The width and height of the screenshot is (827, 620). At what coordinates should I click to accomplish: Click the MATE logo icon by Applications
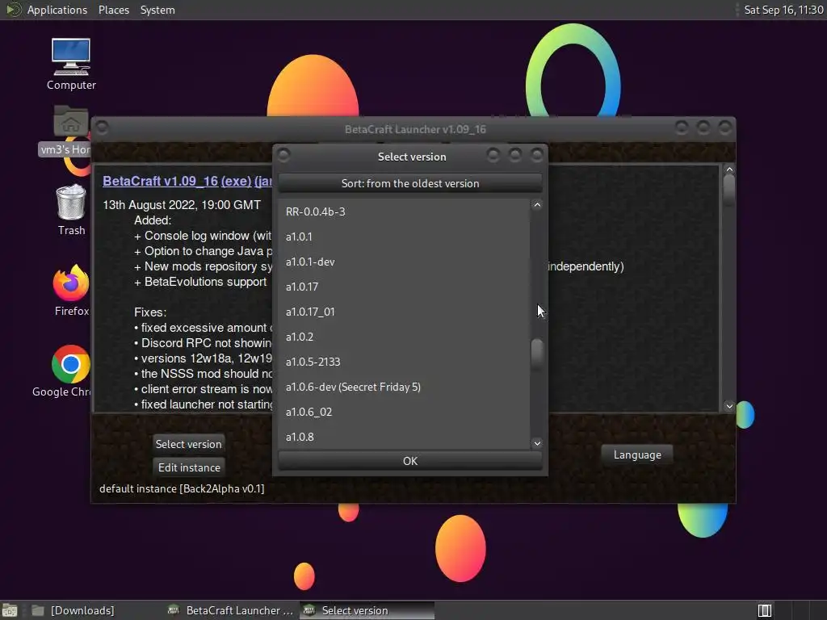(x=13, y=10)
